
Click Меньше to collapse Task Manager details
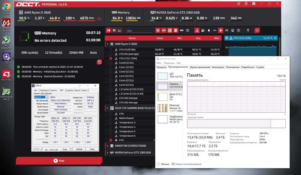tap(163, 164)
